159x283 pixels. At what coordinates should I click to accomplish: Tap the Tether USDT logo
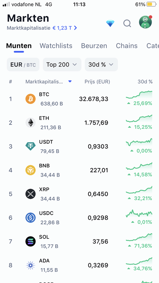(30, 146)
